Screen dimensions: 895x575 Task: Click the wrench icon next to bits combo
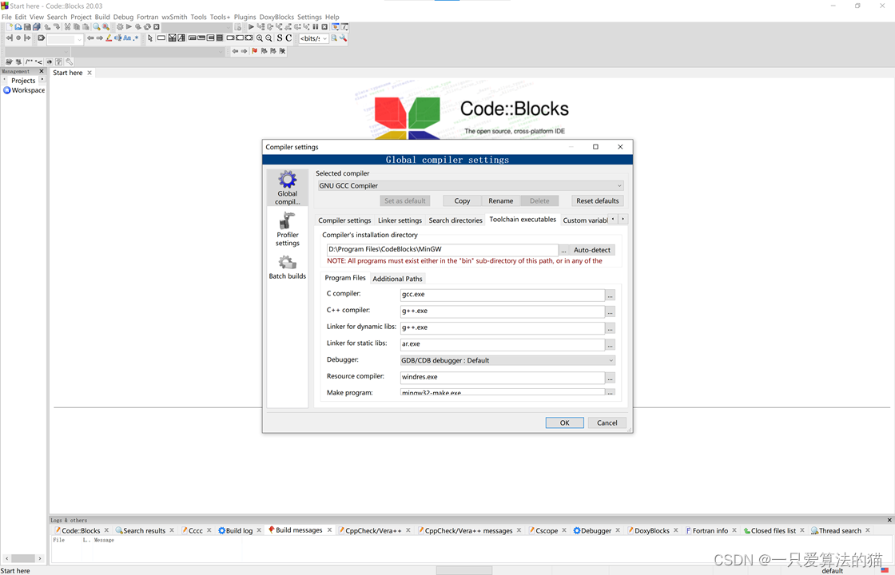pos(343,38)
